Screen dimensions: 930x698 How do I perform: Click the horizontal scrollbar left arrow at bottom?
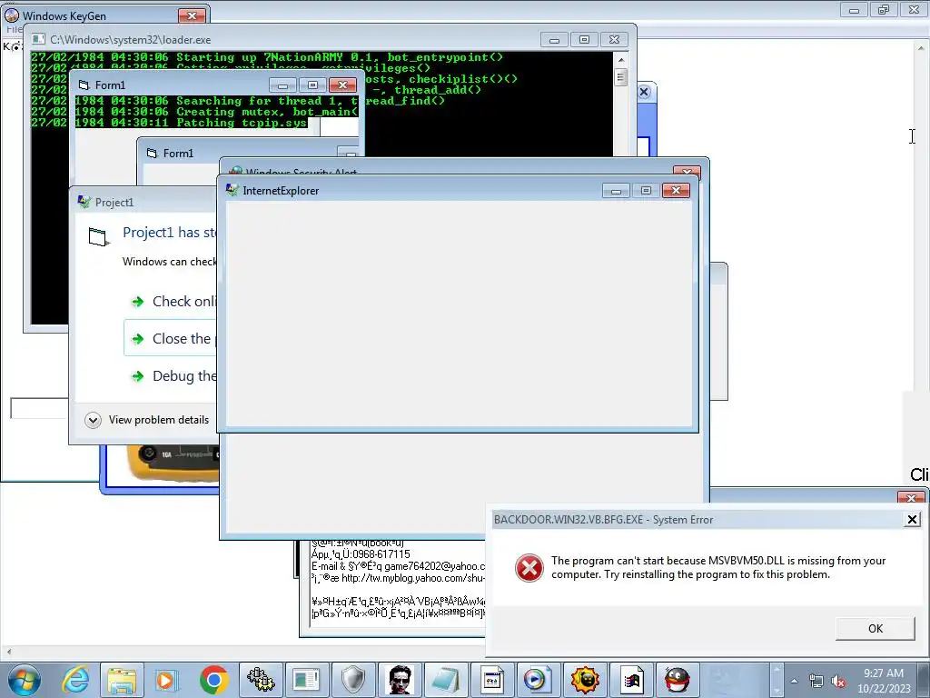(x=7, y=651)
